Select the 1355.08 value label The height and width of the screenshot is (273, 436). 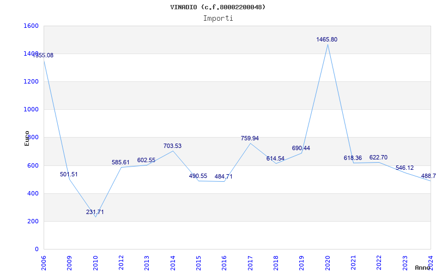(43, 56)
